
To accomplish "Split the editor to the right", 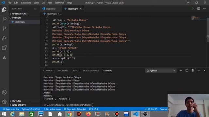I will point(199,9).
